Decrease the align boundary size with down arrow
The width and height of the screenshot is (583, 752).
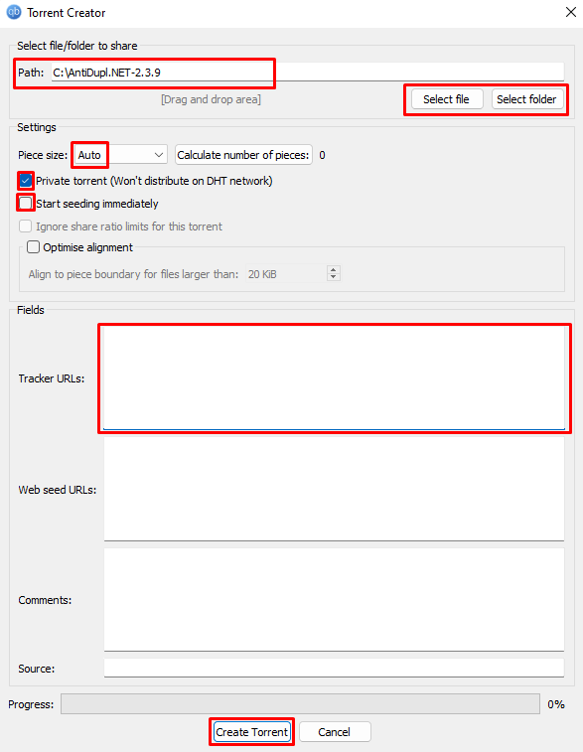[334, 278]
